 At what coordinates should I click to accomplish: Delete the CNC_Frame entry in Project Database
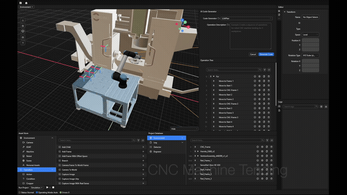point(271,147)
